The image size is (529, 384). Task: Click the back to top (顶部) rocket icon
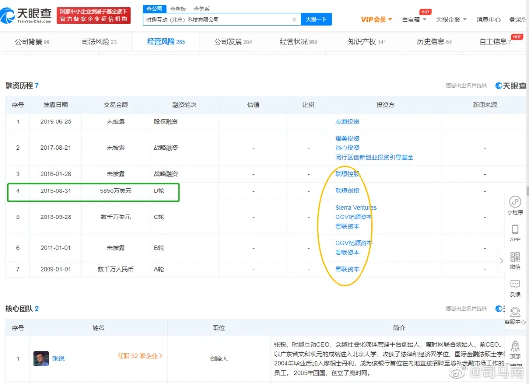point(515,346)
